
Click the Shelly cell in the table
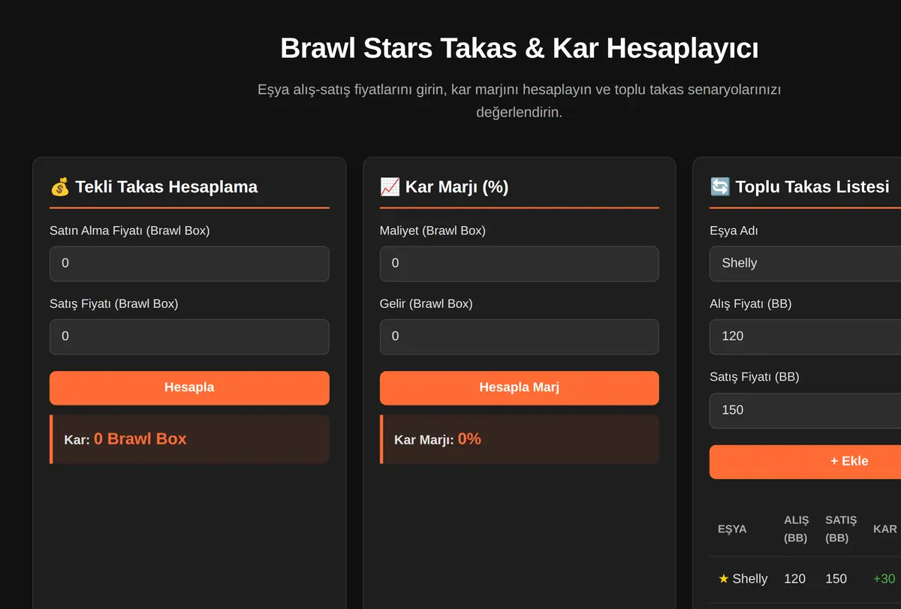tap(743, 578)
